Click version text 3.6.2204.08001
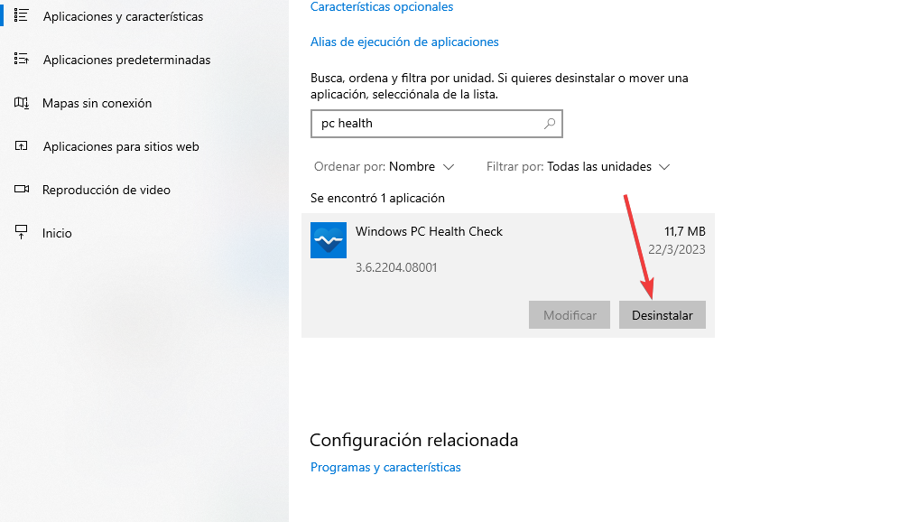The width and height of the screenshot is (899, 522). click(x=396, y=267)
